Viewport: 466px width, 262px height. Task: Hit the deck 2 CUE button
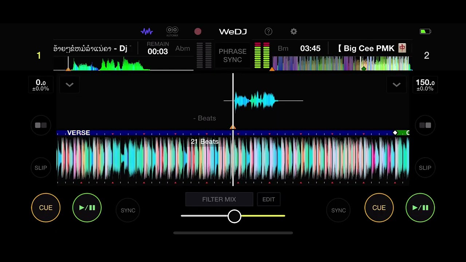[379, 208]
